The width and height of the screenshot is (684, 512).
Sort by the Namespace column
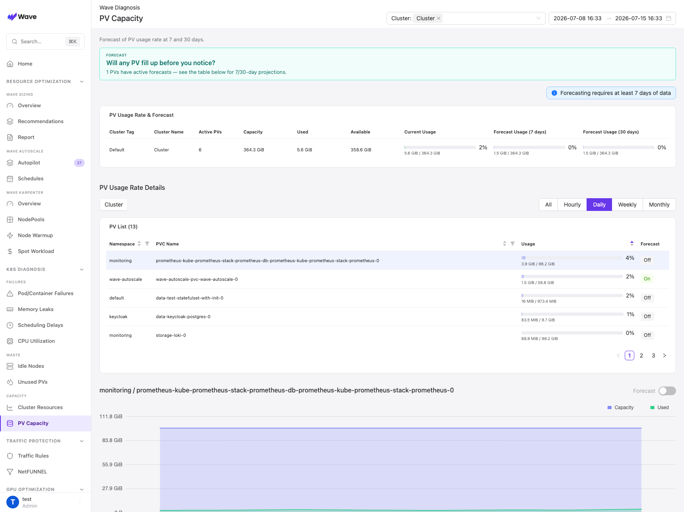coord(139,243)
